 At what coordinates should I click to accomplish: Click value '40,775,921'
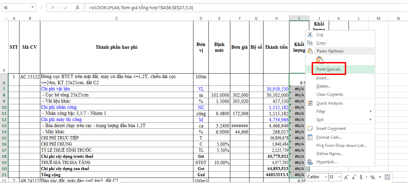point(276,156)
